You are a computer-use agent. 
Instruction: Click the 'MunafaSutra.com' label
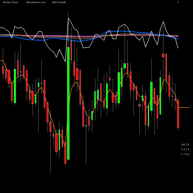click(36, 2)
